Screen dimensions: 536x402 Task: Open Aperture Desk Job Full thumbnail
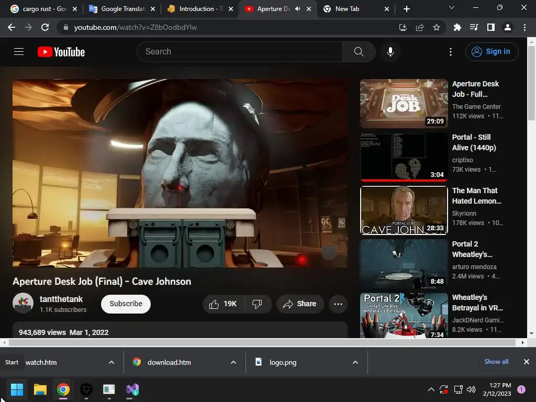point(404,104)
